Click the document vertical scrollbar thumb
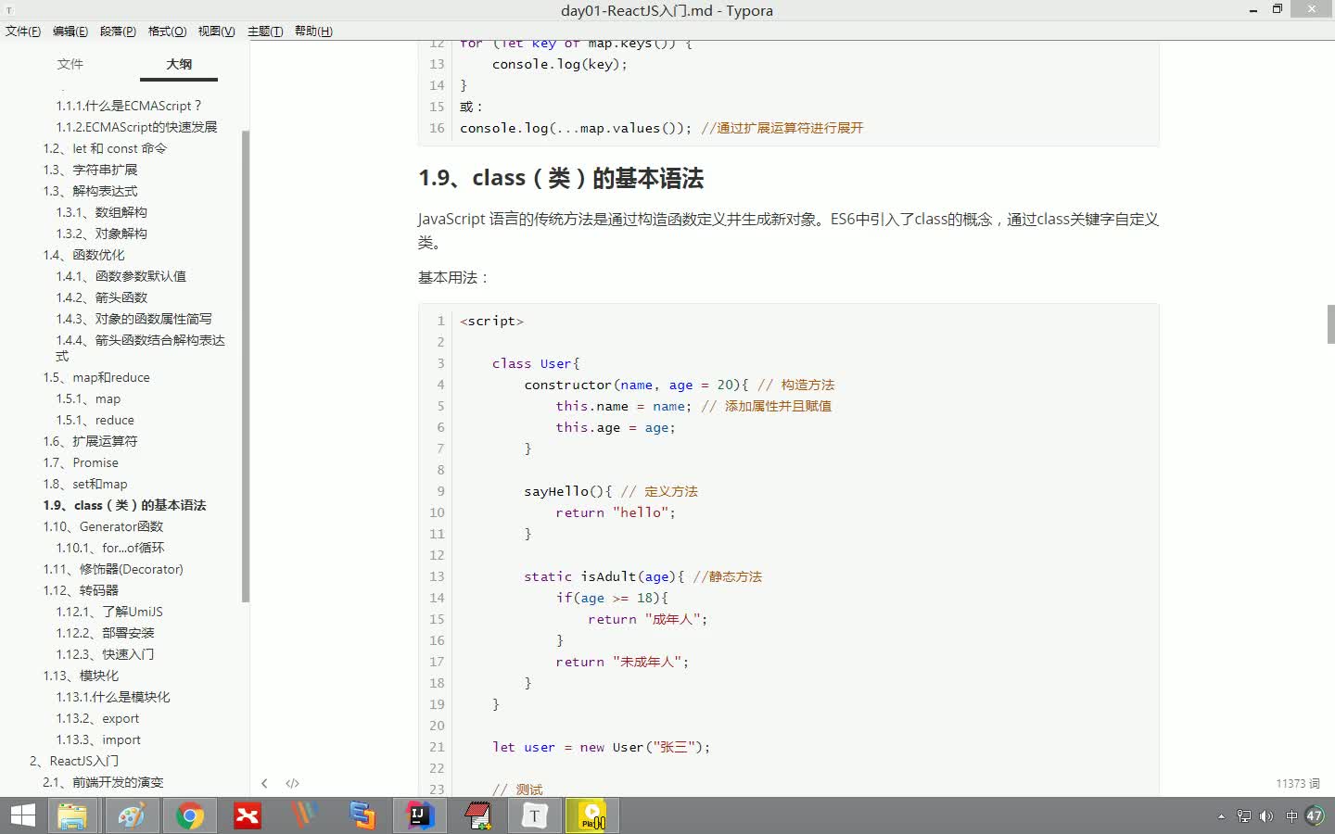 (1331, 324)
